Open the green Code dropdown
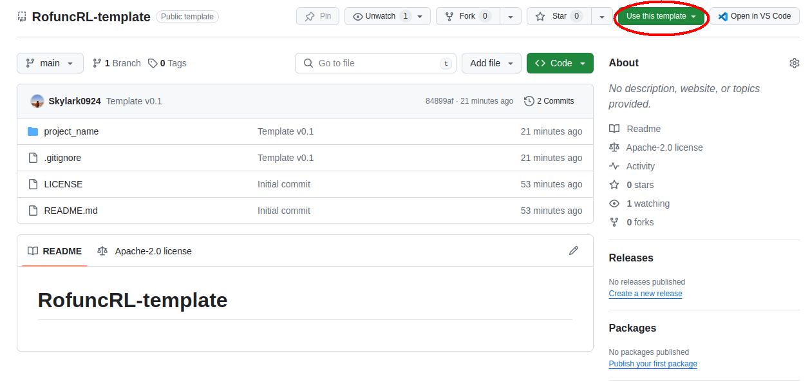This screenshot has height=387, width=810. 560,63
